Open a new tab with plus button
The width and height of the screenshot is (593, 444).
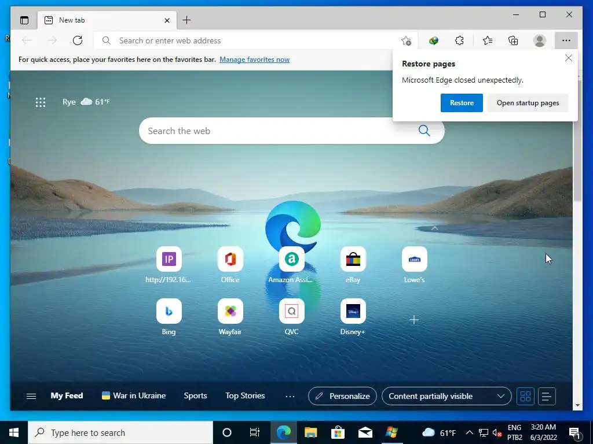coord(186,20)
